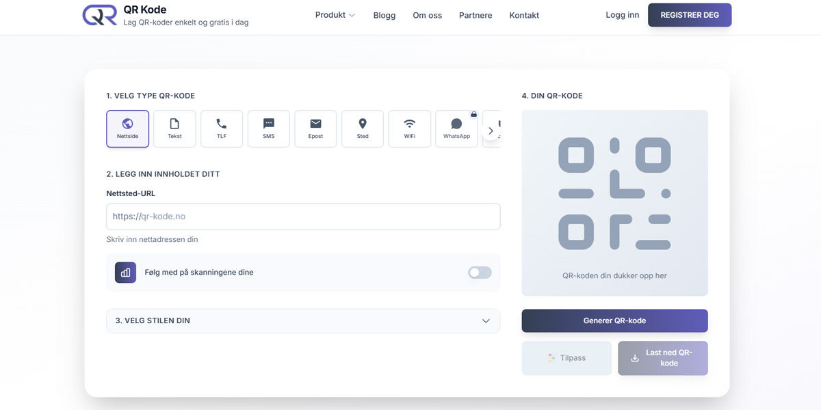Choose the Tekst QR code type
821x410 pixels.
[174, 128]
